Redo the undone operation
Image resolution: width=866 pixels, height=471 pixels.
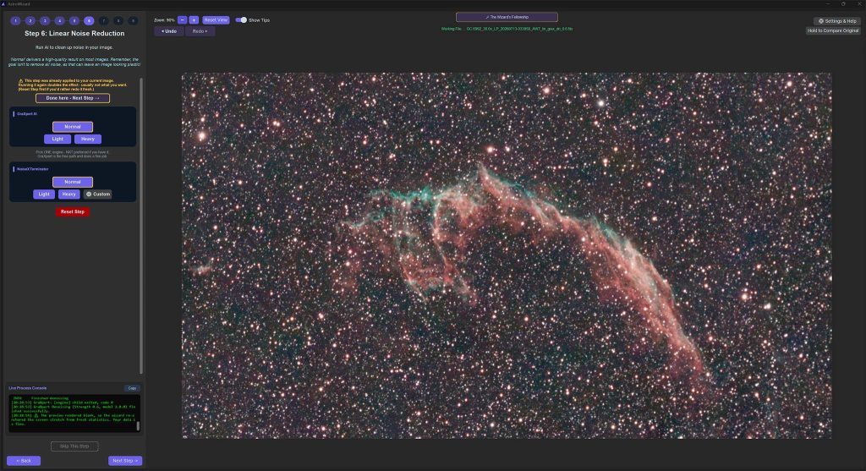tap(200, 31)
